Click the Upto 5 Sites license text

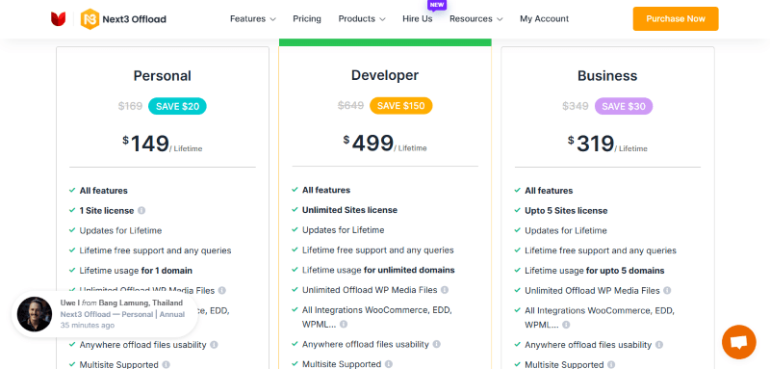(566, 211)
